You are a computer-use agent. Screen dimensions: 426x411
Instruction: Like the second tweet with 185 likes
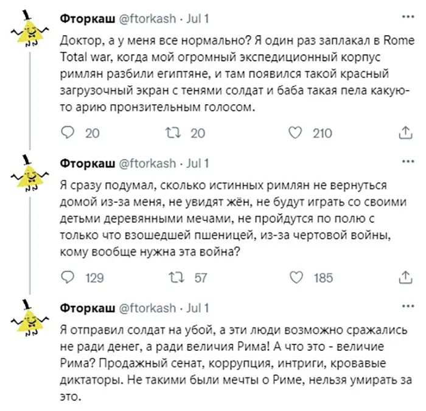(295, 278)
